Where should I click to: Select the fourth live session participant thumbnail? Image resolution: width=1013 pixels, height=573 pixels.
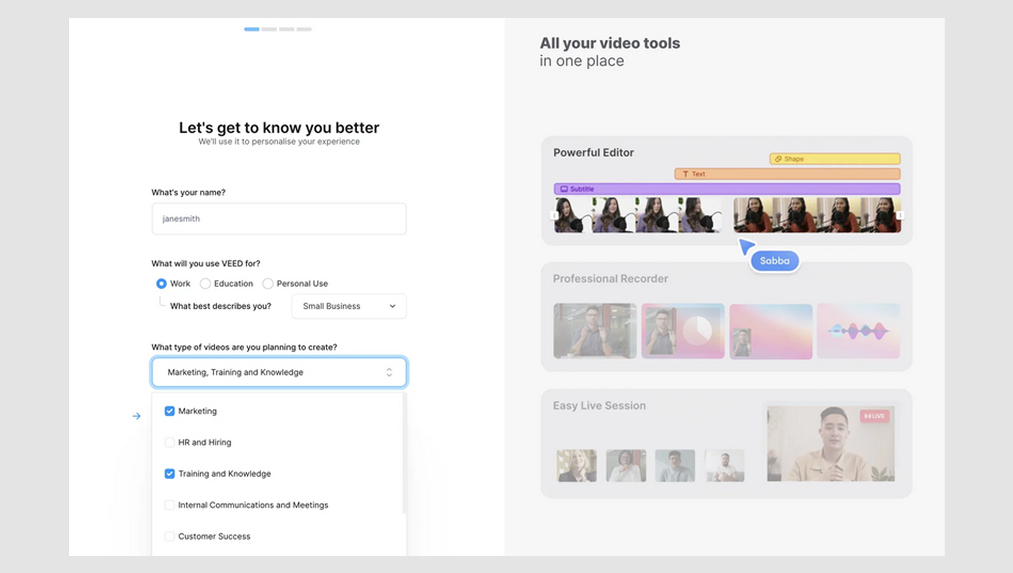725,465
